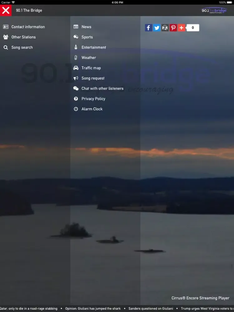
Task: Click the share count box showing 0
Action: click(193, 28)
